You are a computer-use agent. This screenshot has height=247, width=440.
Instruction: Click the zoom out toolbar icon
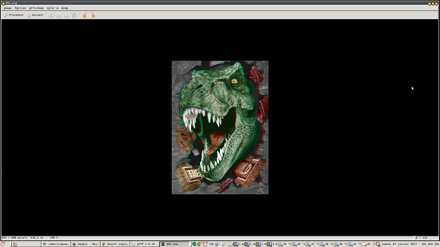59,15
